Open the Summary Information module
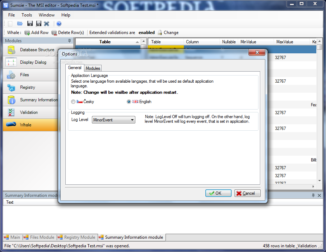The width and height of the screenshot is (326, 252). click(31, 100)
